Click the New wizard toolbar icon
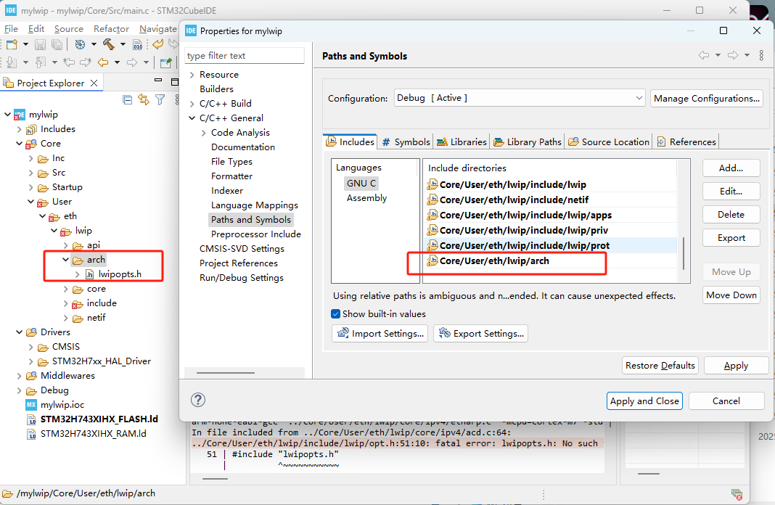The height and width of the screenshot is (505, 775). (x=12, y=45)
